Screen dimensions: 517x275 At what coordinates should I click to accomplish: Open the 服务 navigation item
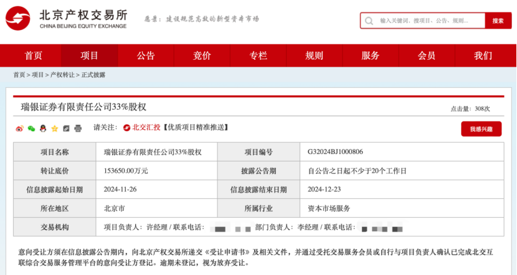pyautogui.click(x=371, y=55)
